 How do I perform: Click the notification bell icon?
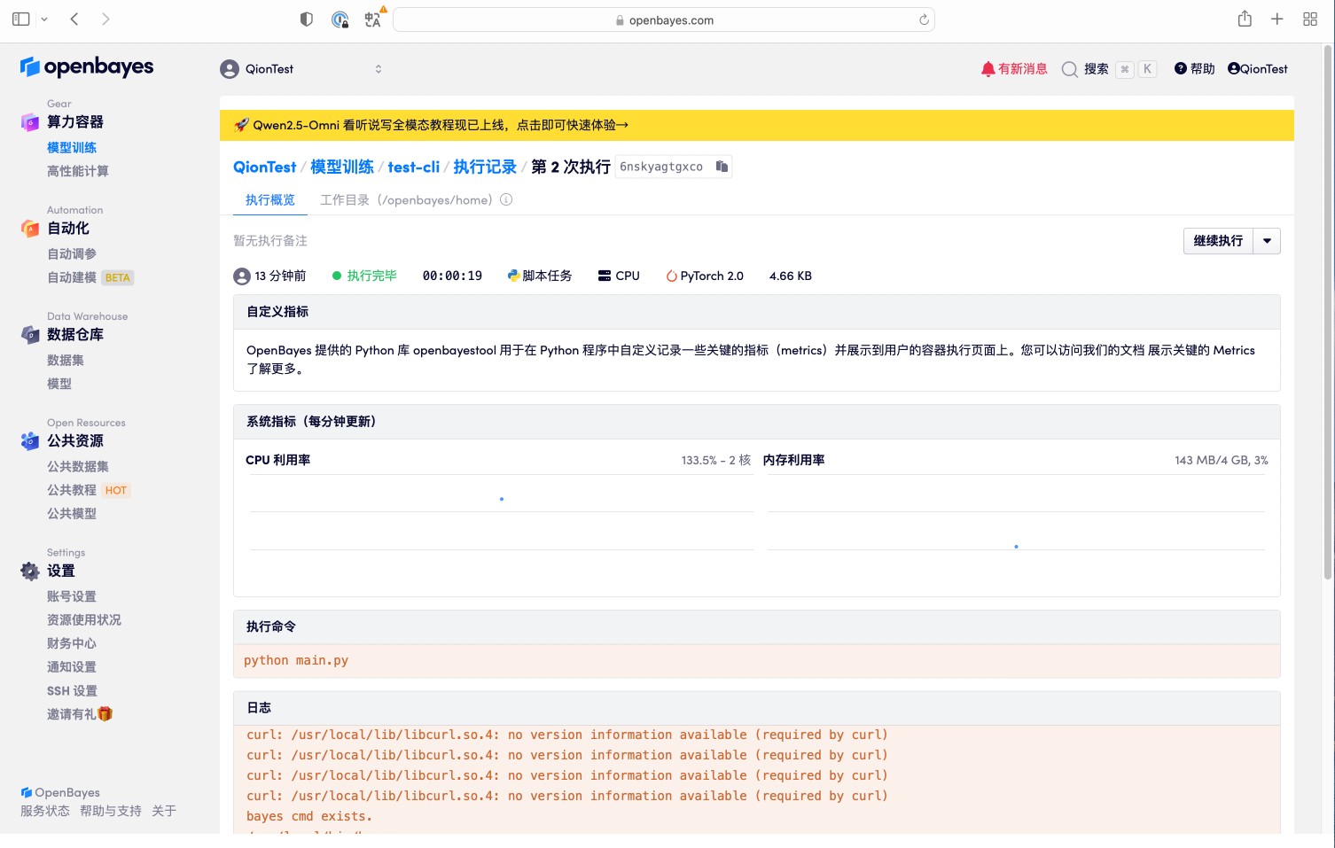(988, 69)
